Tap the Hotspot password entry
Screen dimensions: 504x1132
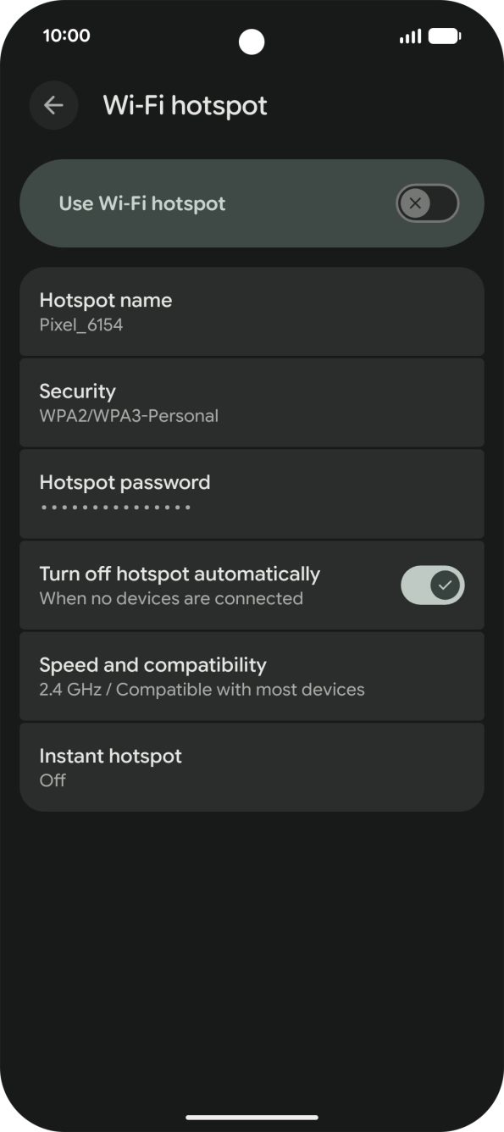[252, 493]
